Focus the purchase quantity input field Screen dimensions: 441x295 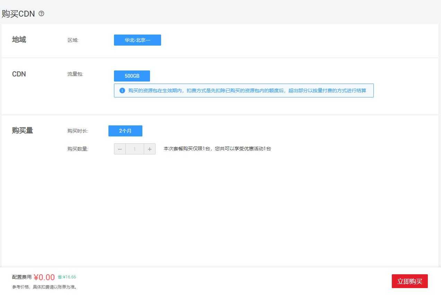click(x=134, y=149)
